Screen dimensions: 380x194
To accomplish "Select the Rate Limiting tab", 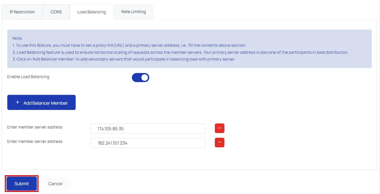I will pos(133,12).
